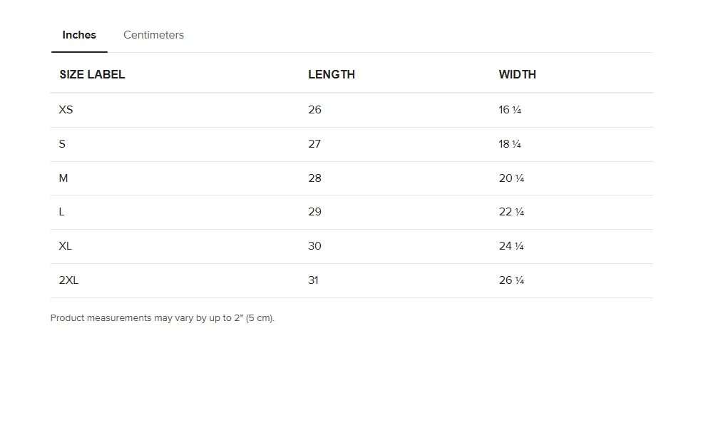The height and width of the screenshot is (428, 713).
Task: Click the XS length value 26
Action: [x=314, y=110]
